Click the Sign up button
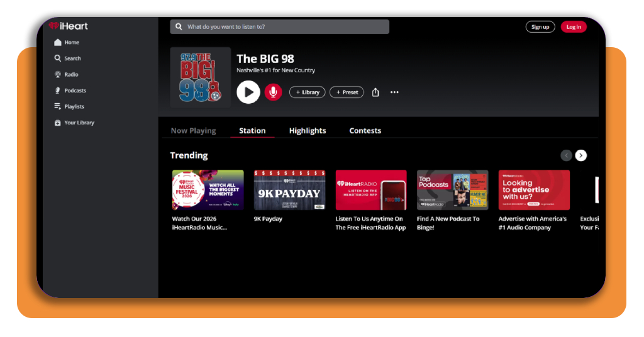 (540, 26)
